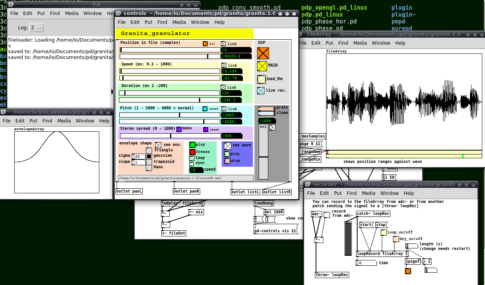485x285 pixels.
Task: Enable the mono toggle for Stereo spread
Action: point(178,129)
